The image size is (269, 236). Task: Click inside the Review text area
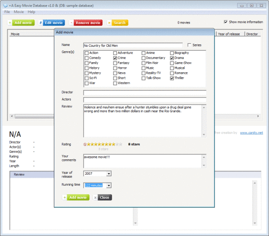142,121
